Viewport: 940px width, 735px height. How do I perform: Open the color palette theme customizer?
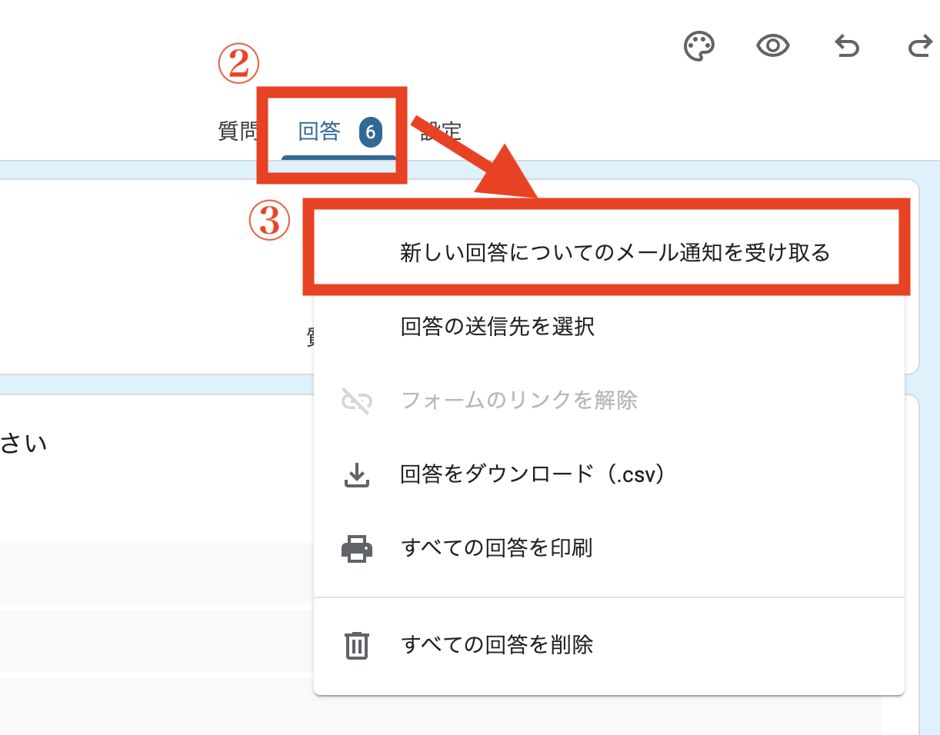click(x=699, y=47)
